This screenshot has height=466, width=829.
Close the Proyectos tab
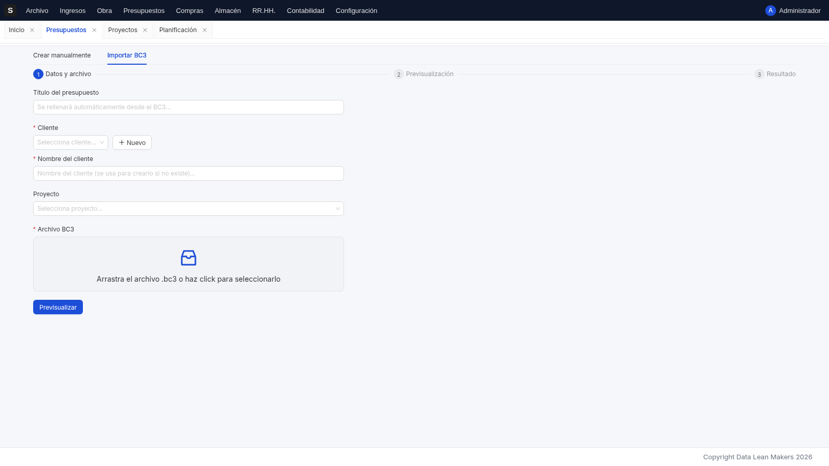coord(145,30)
